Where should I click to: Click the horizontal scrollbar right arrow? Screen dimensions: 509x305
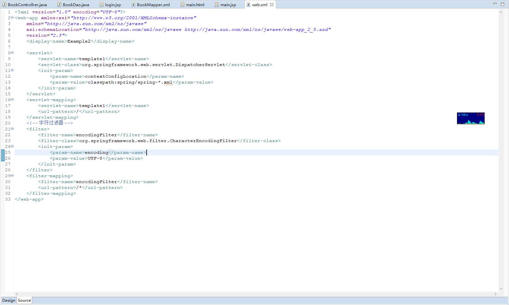[496, 294]
